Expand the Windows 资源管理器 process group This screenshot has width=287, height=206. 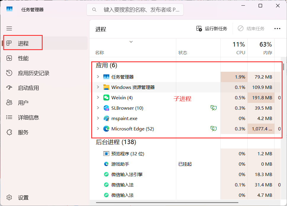tap(98, 87)
